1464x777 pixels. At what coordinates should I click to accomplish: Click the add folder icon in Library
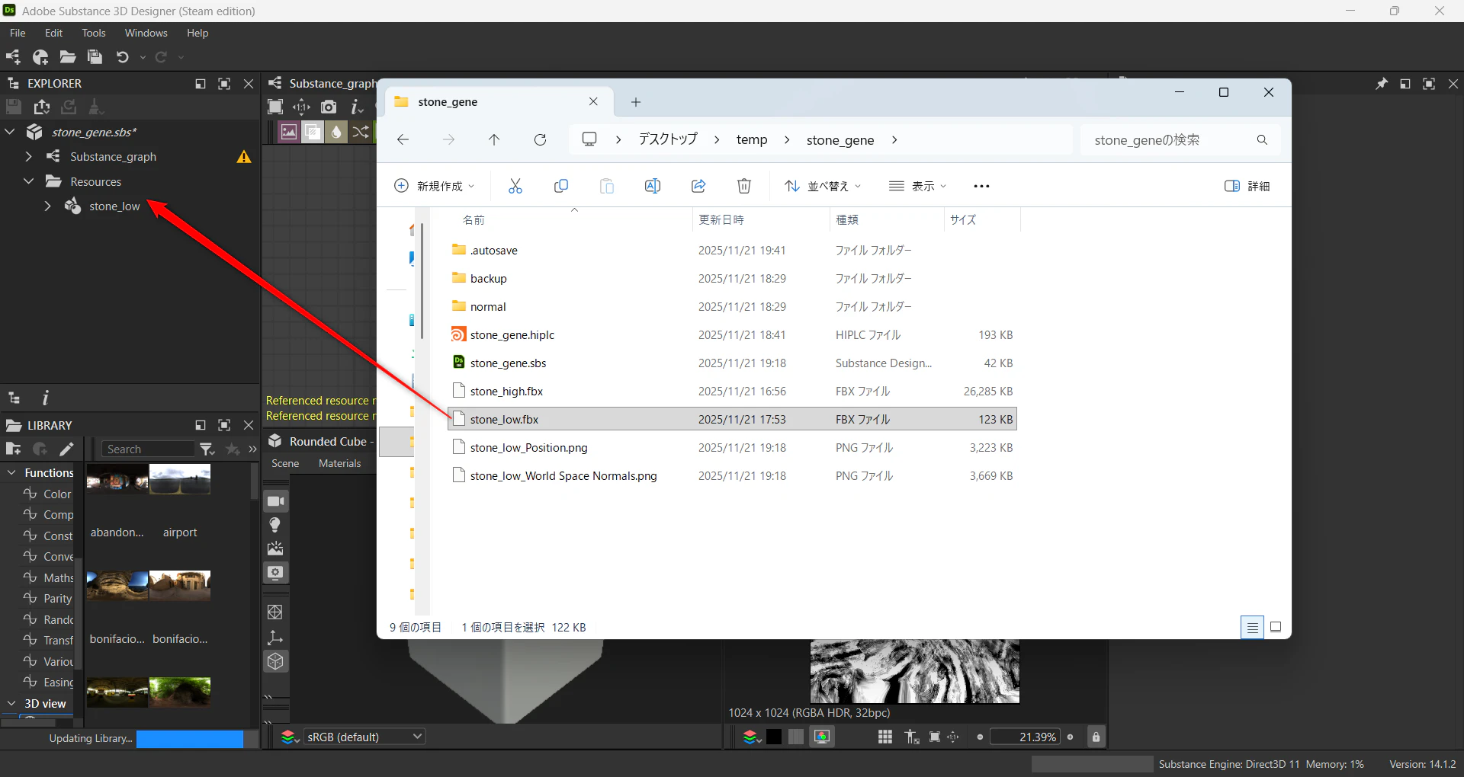[x=13, y=449]
